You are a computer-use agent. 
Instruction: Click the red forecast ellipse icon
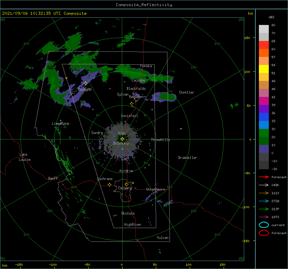pyautogui.click(x=264, y=233)
